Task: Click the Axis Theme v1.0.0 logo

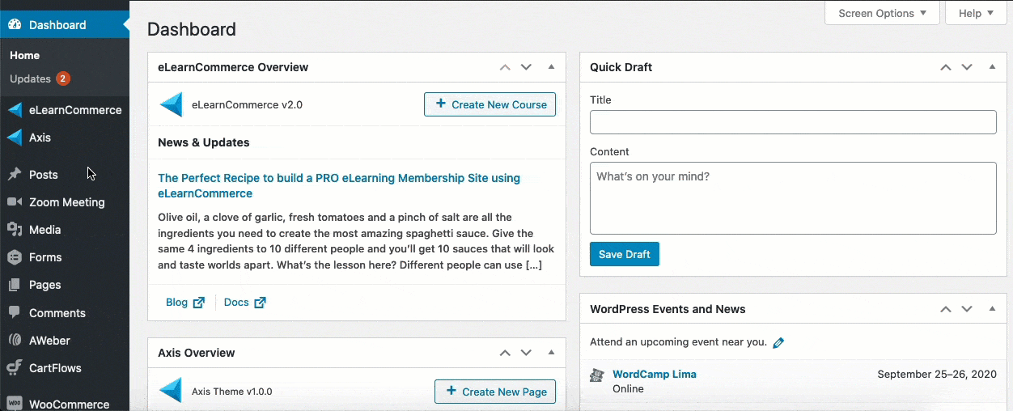Action: pos(171,391)
